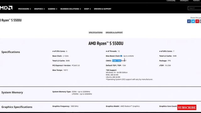The image size is (201, 113).
Task: Click the Graphics Specifications heading
Action: pos(17,107)
